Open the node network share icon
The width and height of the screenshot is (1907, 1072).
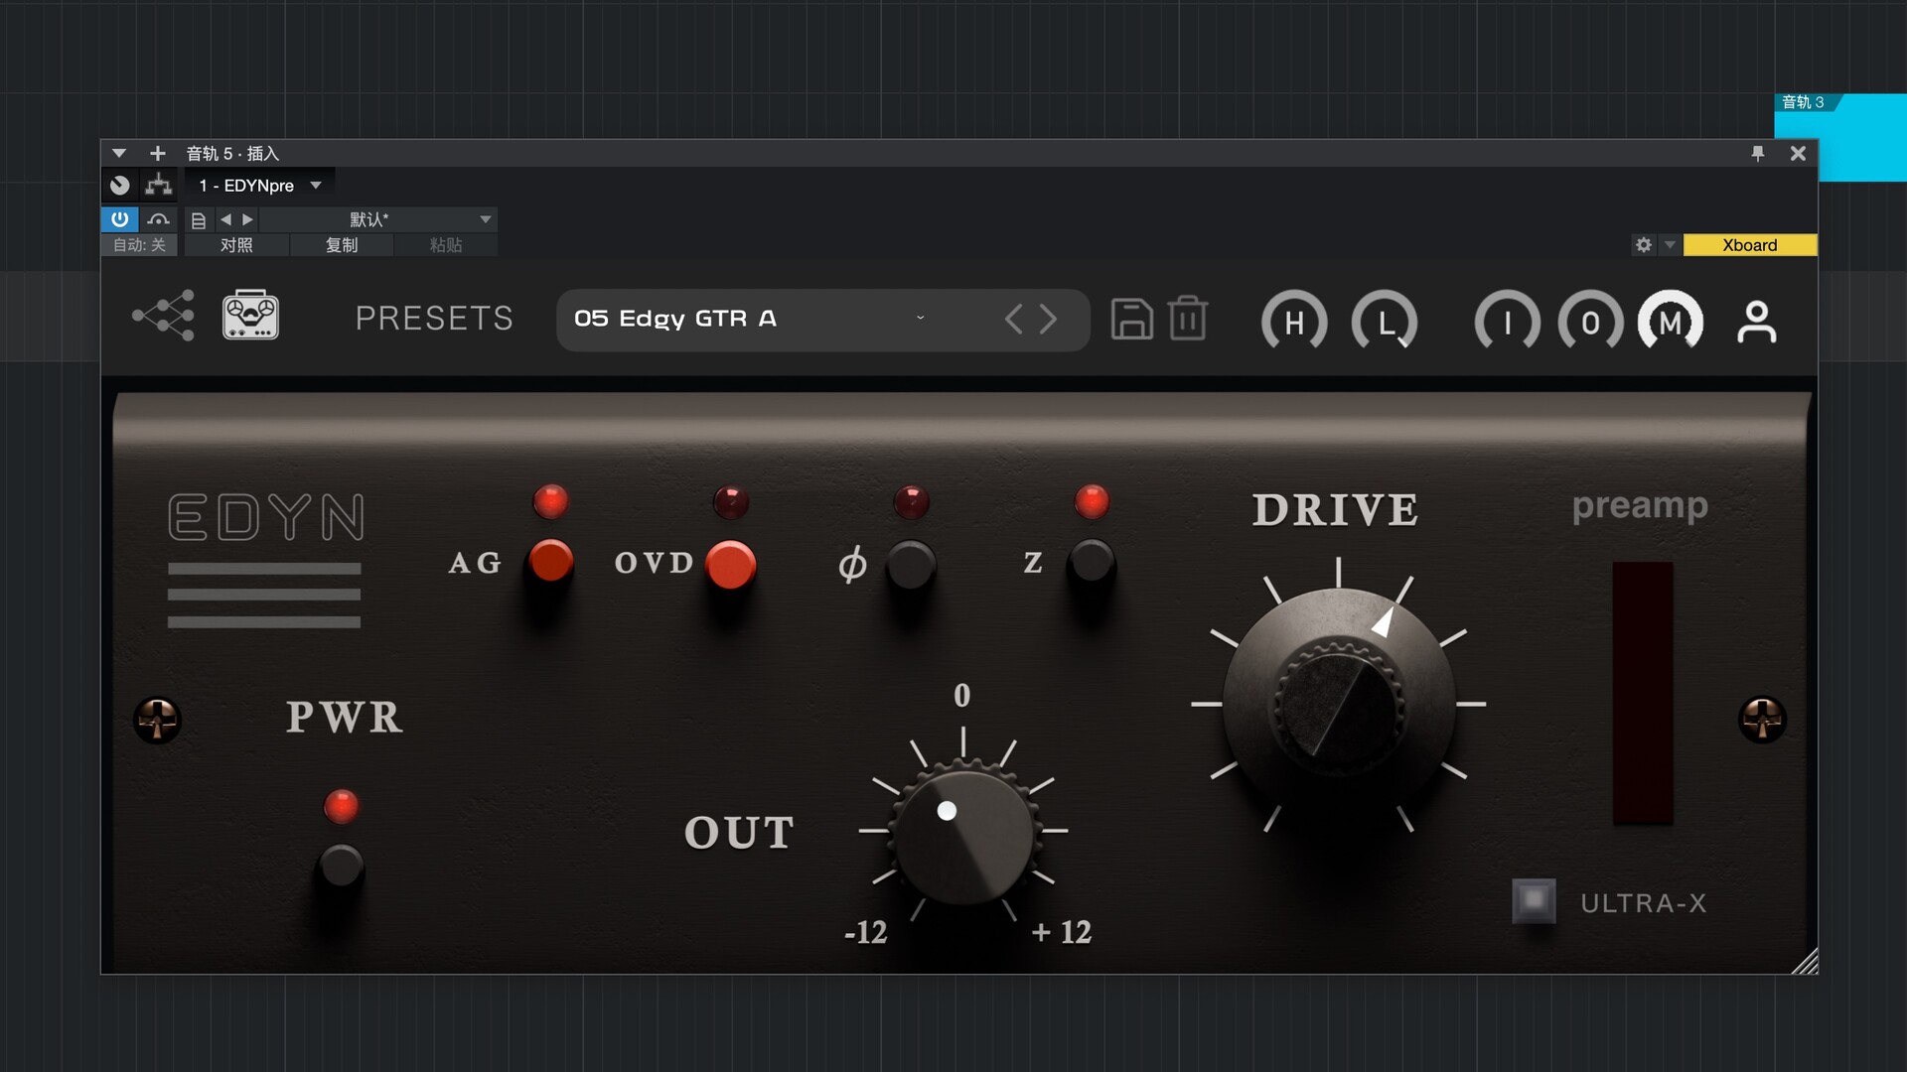pos(164,316)
